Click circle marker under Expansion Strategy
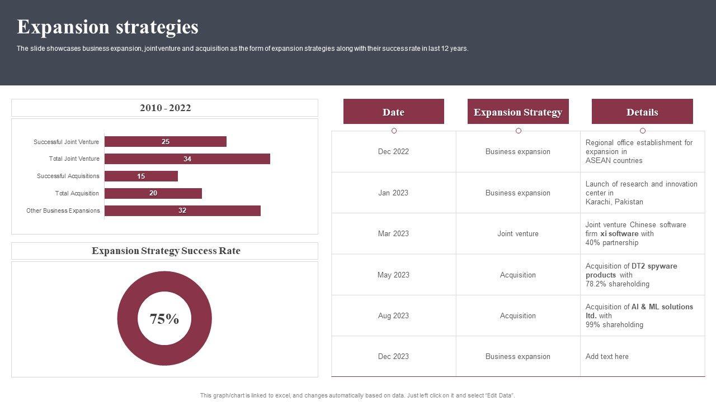 coord(519,131)
